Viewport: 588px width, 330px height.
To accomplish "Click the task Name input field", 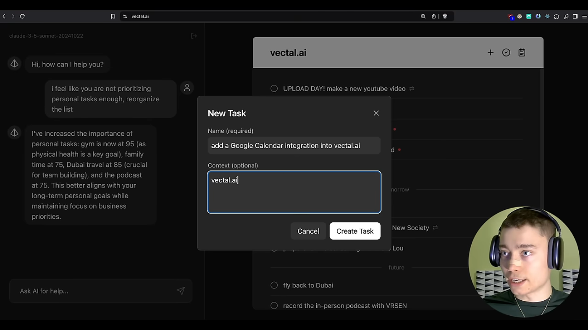I will pyautogui.click(x=294, y=145).
